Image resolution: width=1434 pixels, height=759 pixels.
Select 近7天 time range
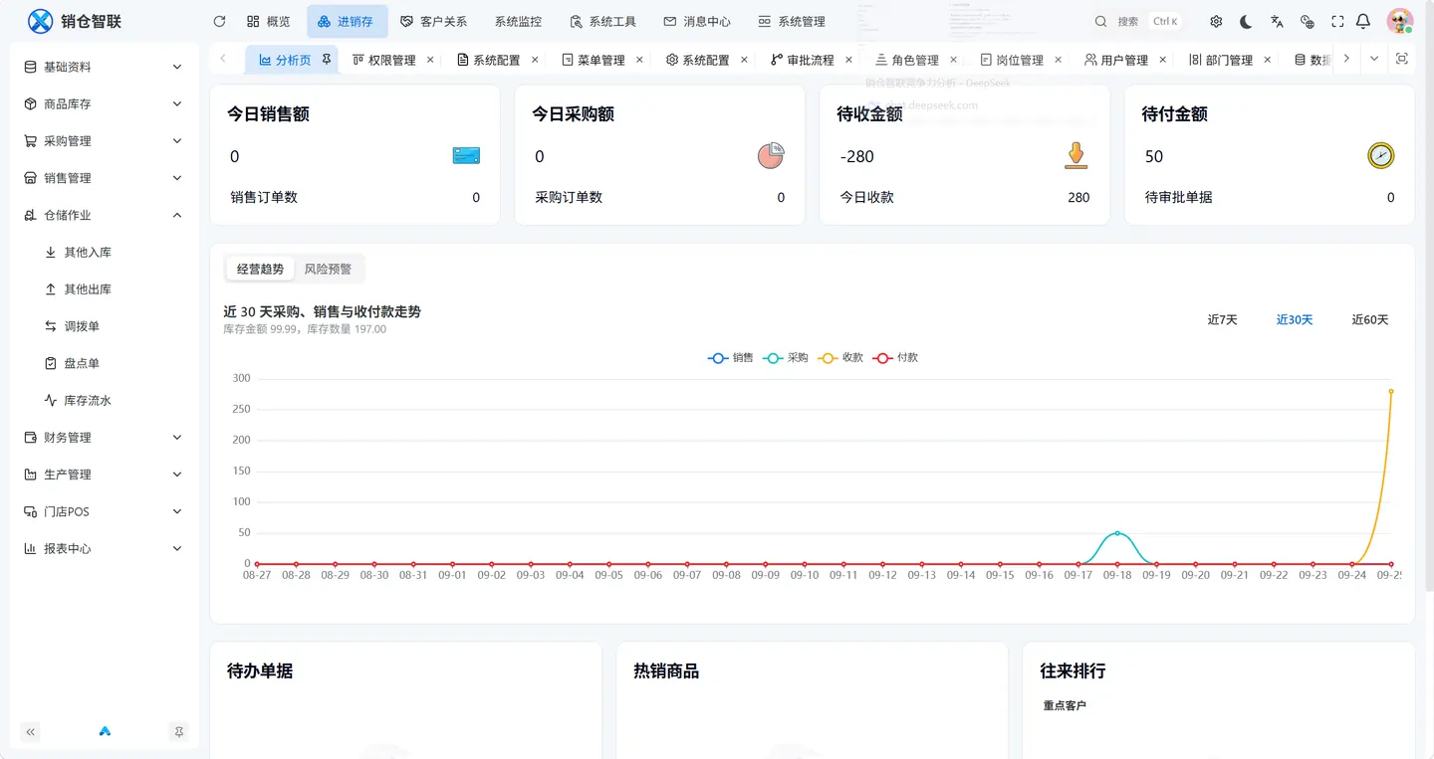point(1222,319)
